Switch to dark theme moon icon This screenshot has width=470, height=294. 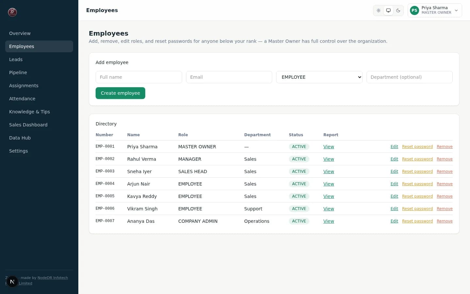coord(398,10)
